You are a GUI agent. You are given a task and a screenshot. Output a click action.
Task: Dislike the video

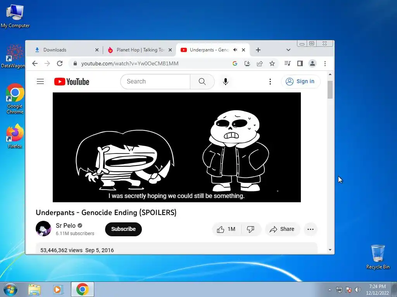point(251,229)
